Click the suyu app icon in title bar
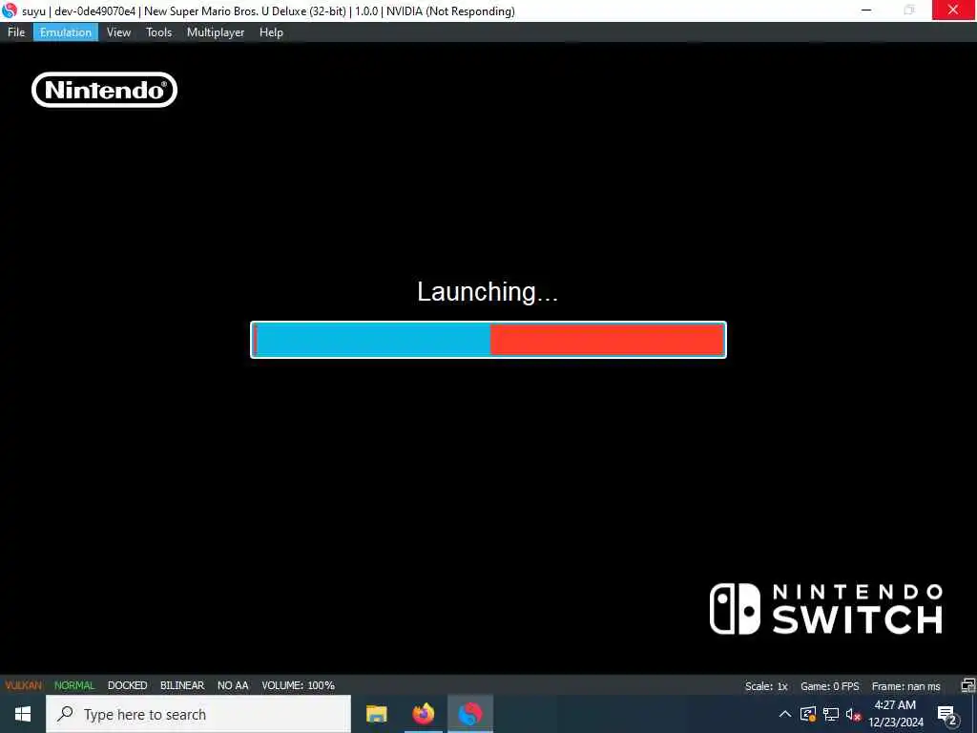This screenshot has height=733, width=977. 10,10
